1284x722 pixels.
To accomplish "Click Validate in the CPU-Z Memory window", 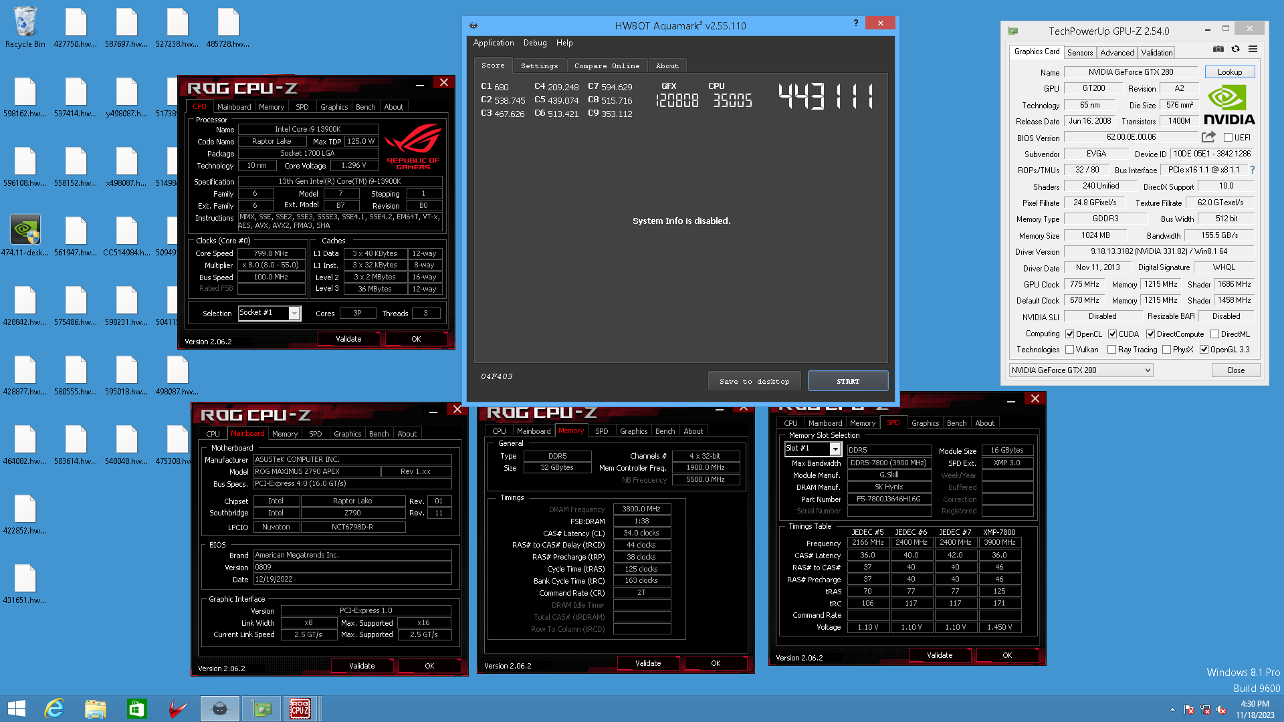I will click(x=648, y=663).
